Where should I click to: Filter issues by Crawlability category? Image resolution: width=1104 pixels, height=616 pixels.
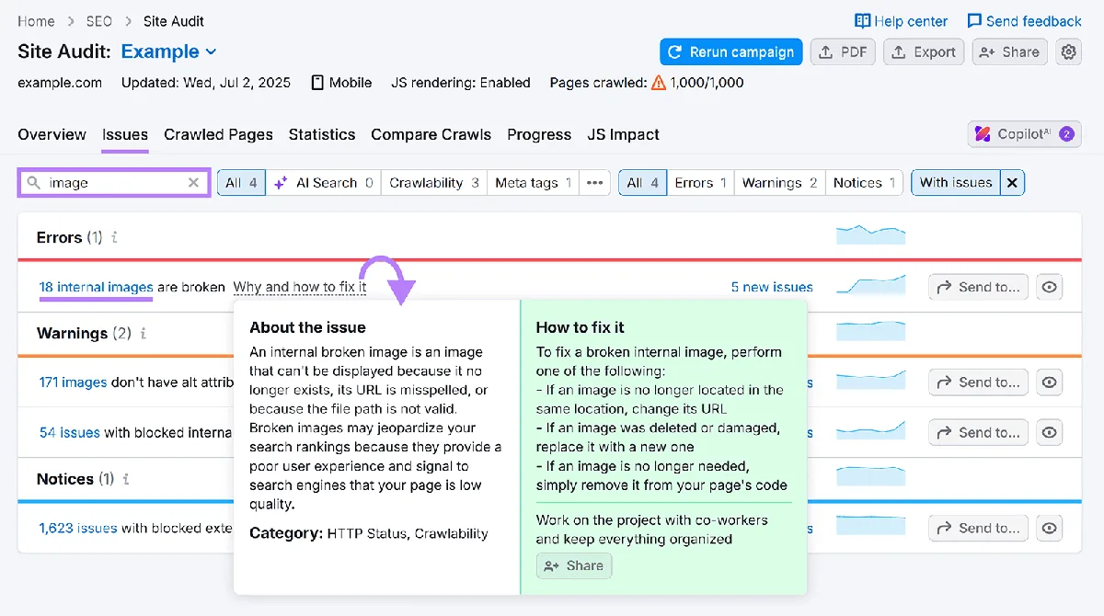pyautogui.click(x=434, y=183)
